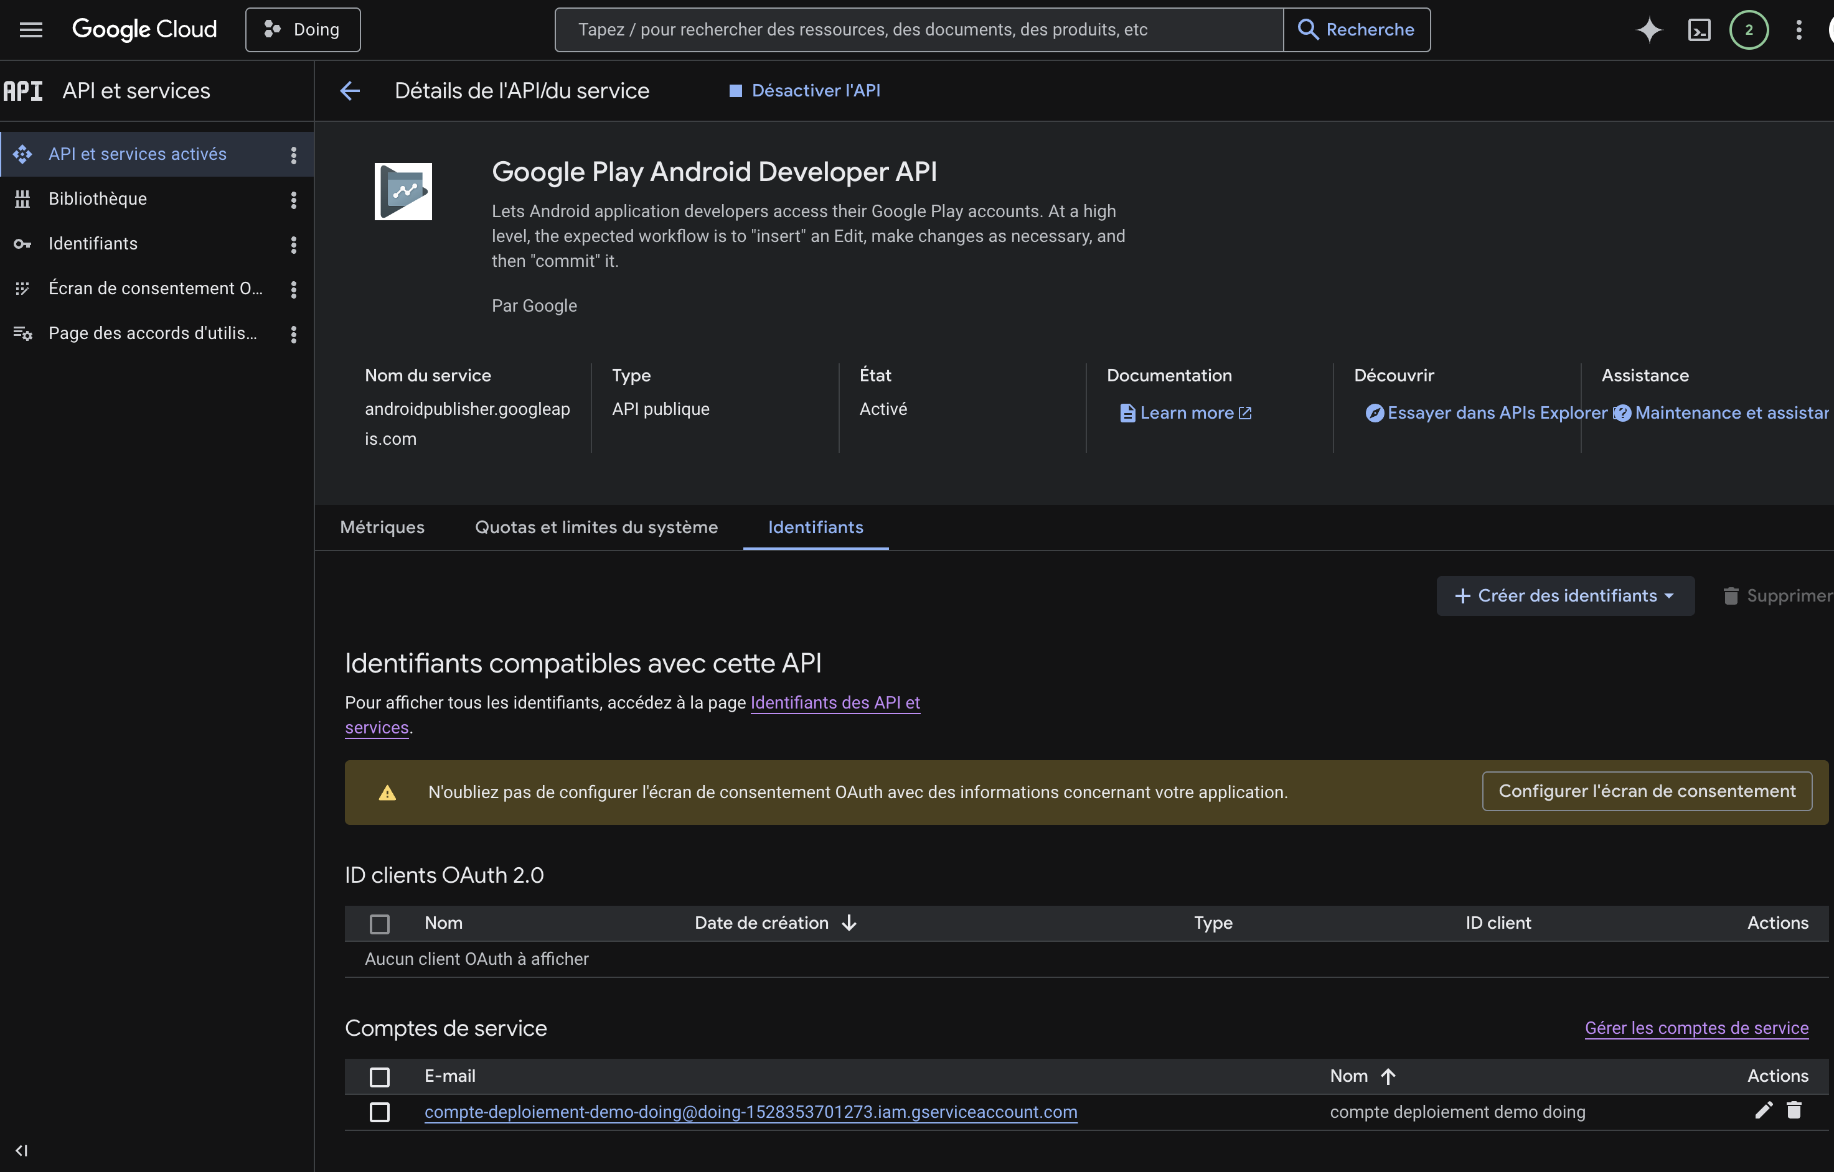The height and width of the screenshot is (1172, 1834).
Task: Open Page des accords d'utilisation in sidebar
Action: coord(153,333)
